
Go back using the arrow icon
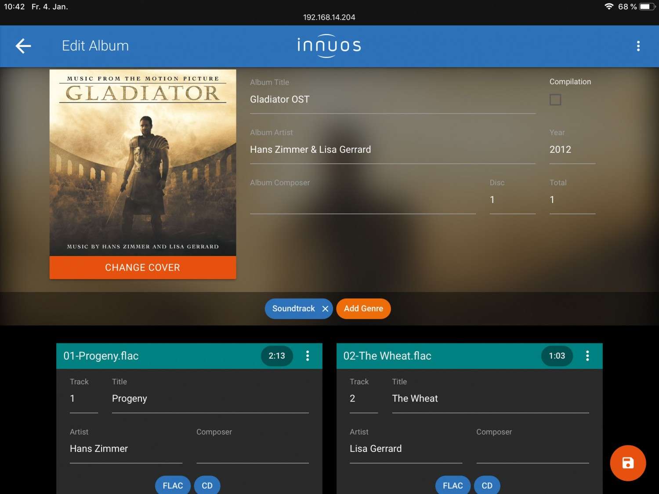pyautogui.click(x=23, y=46)
